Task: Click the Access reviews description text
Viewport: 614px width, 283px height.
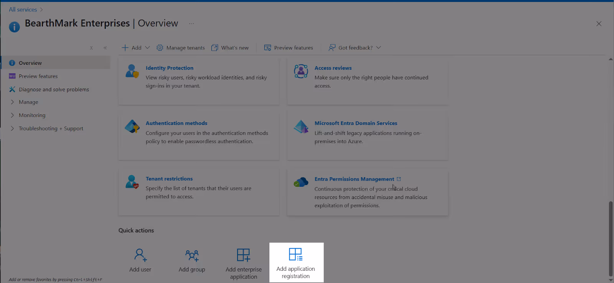Action: (371, 82)
